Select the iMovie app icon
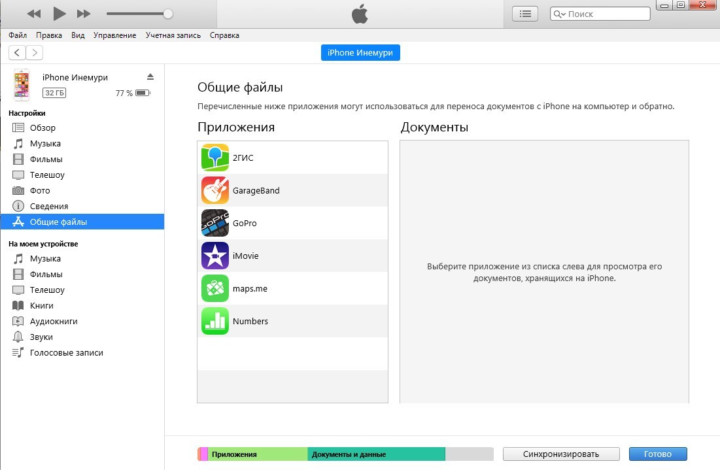The width and height of the screenshot is (720, 470). coord(215,256)
